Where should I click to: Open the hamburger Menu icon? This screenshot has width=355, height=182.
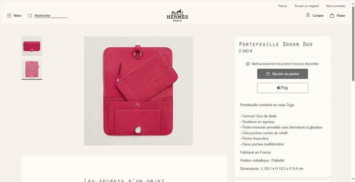tap(9, 16)
